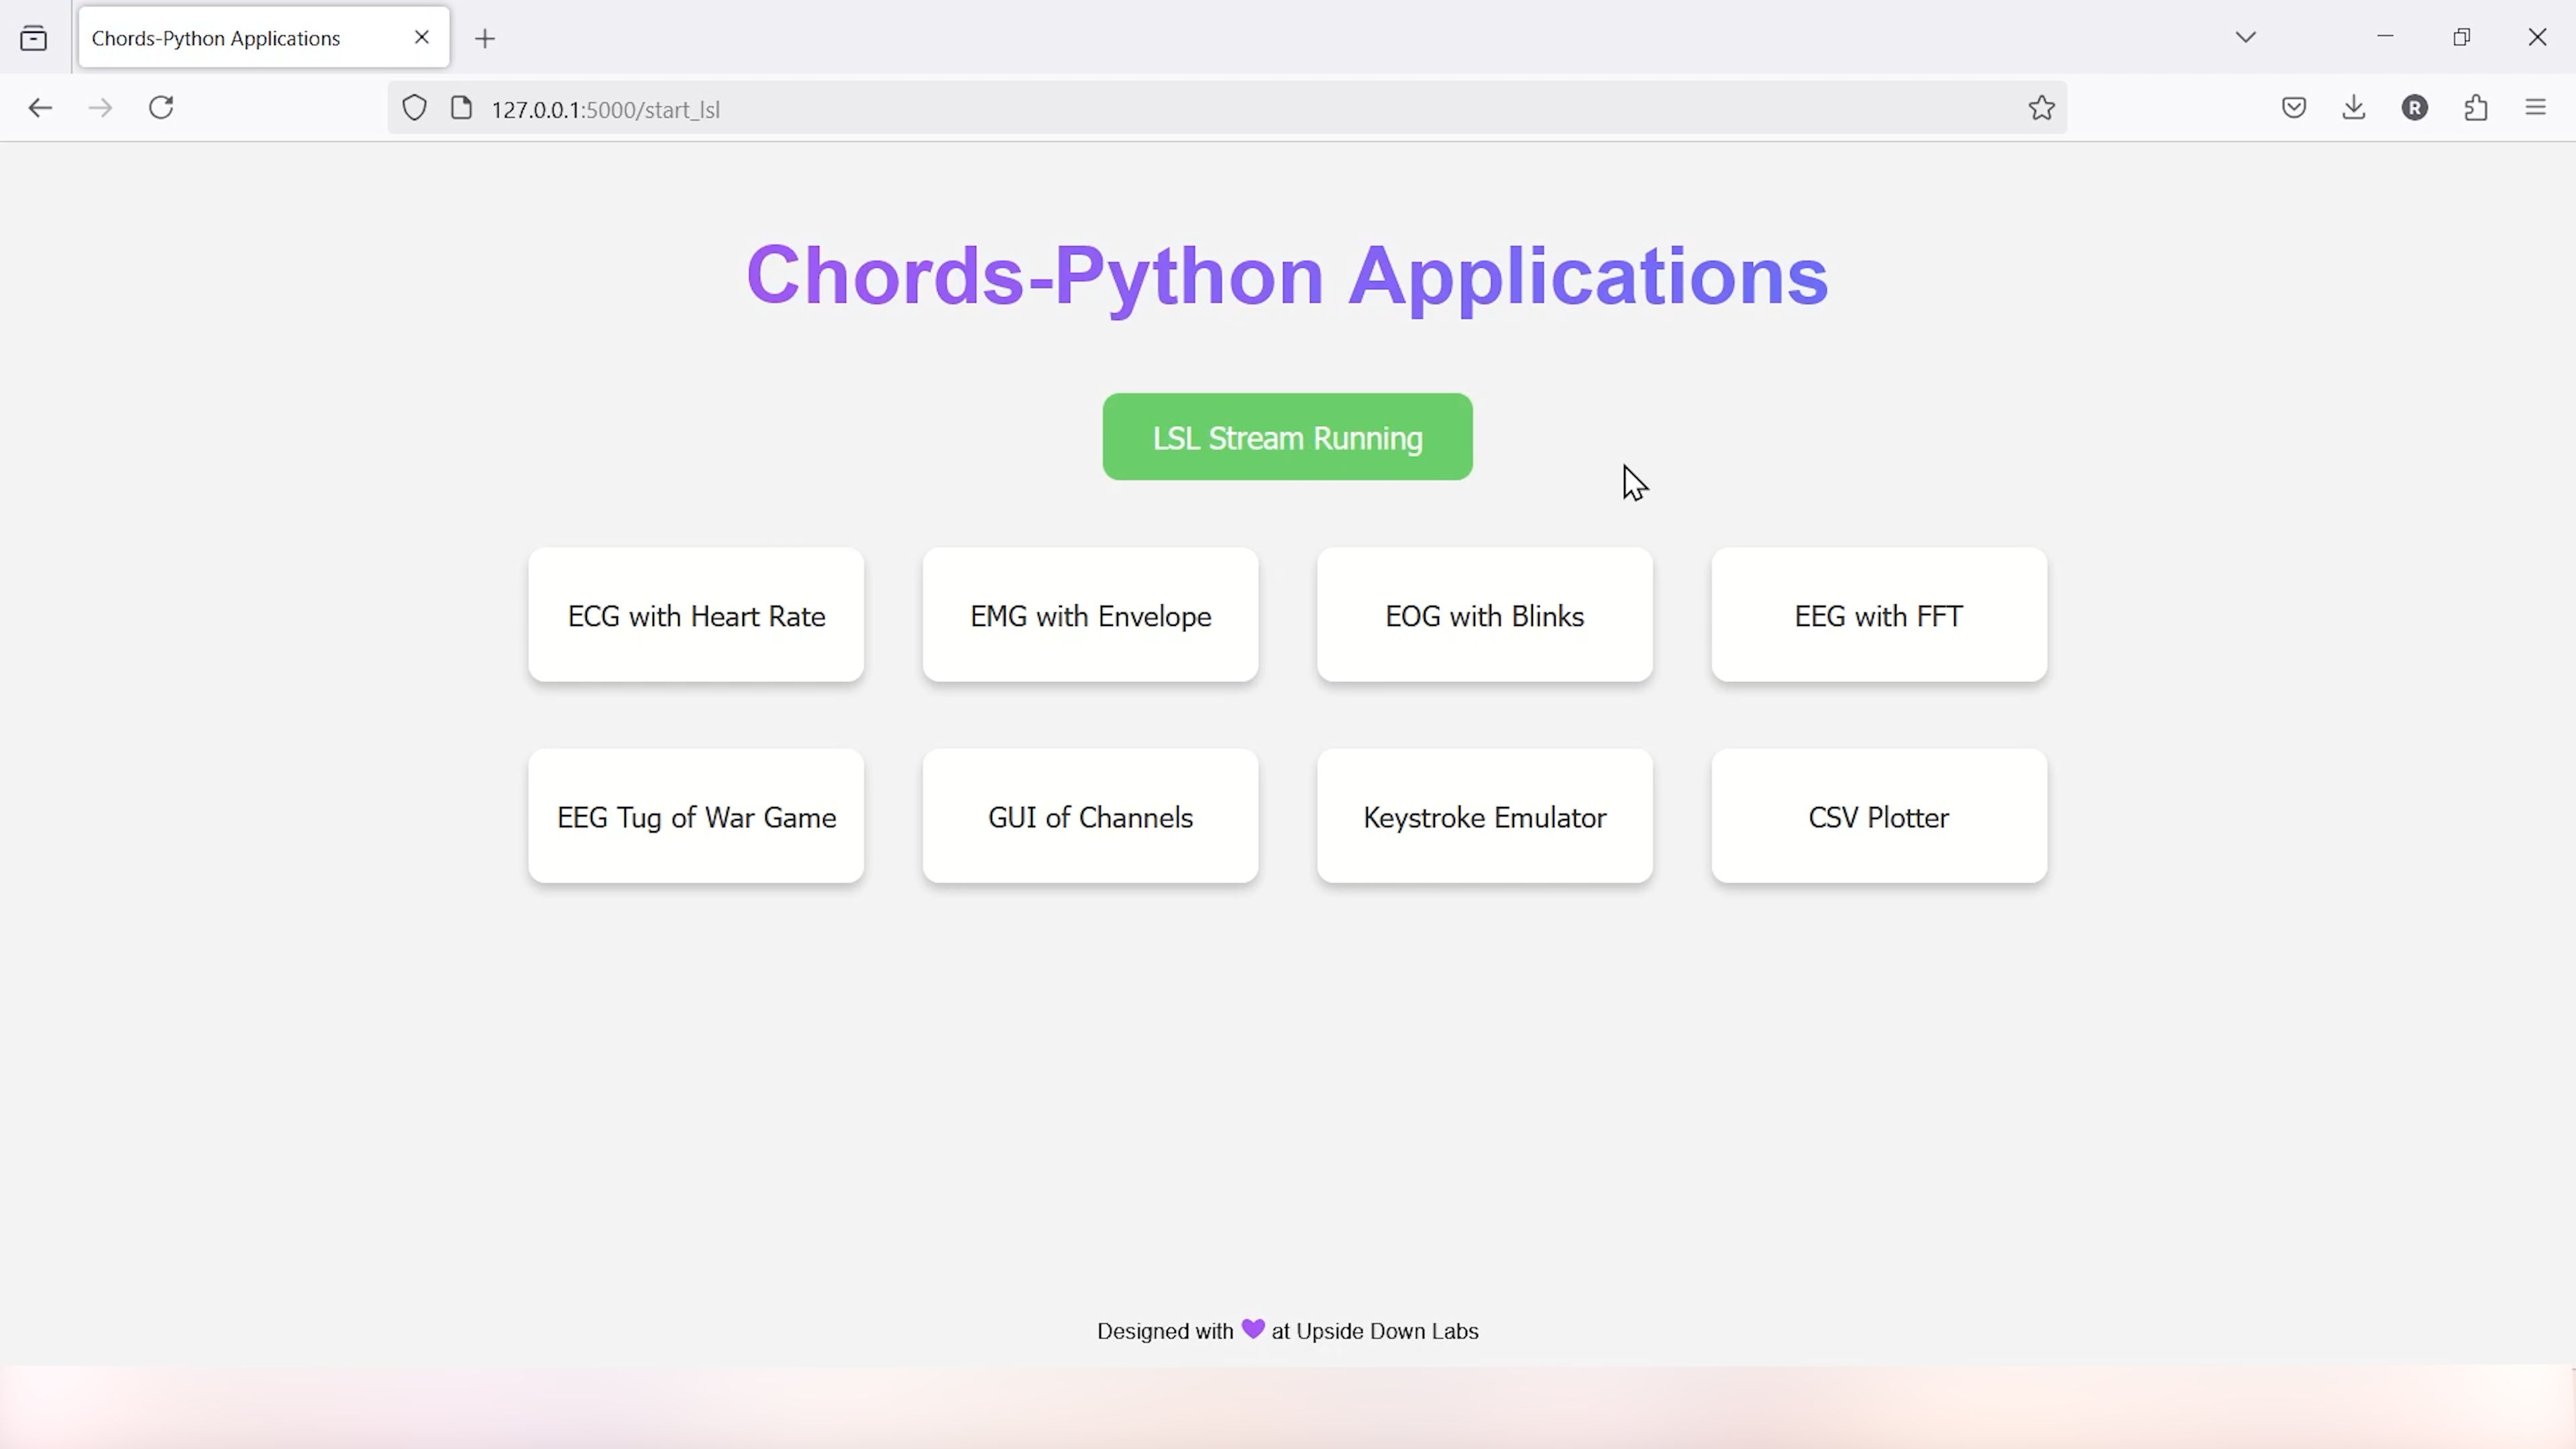Select the Chords-Python Applications browser tab

[264, 38]
